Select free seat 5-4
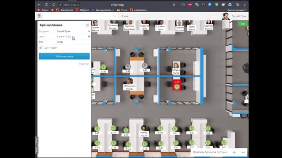This screenshot has height=158, width=282. (x=208, y=128)
